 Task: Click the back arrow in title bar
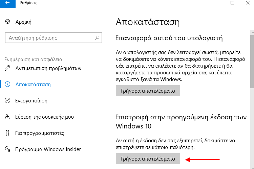pos(7,3)
